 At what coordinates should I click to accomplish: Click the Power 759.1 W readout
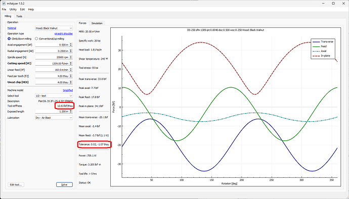click(x=88, y=156)
